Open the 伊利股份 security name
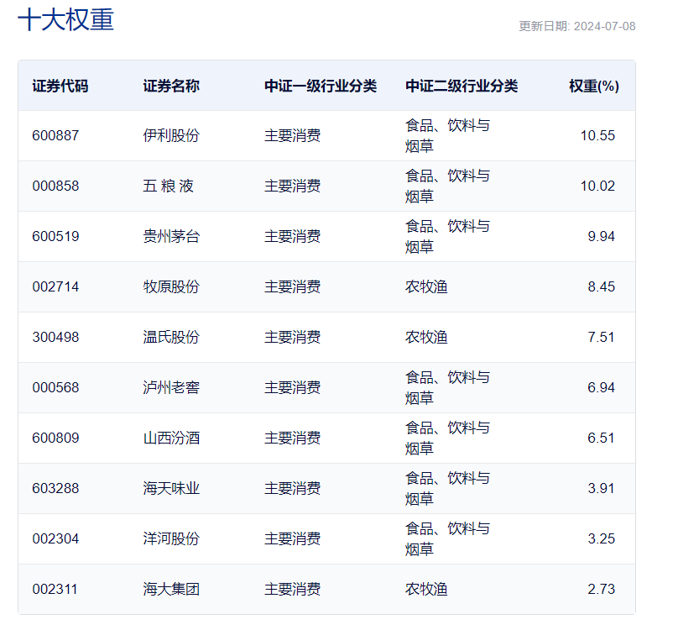Image resolution: width=678 pixels, height=630 pixels. point(171,135)
